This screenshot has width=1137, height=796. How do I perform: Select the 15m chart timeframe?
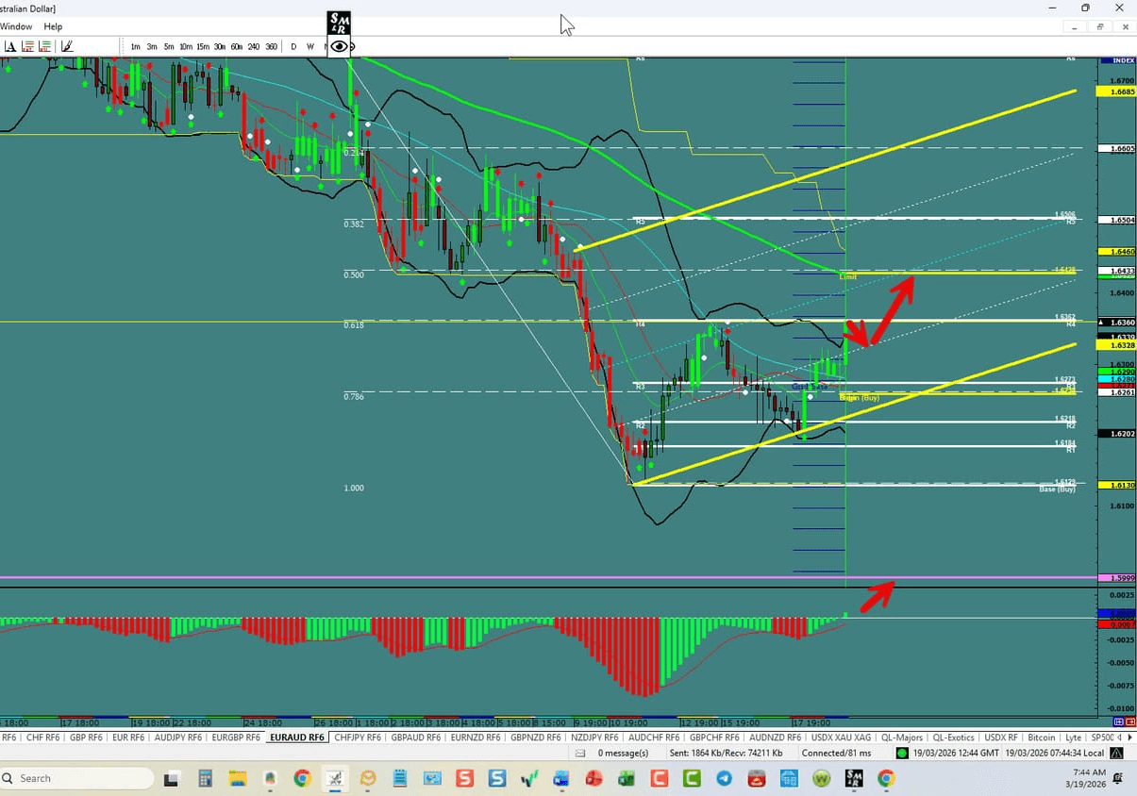[x=201, y=46]
